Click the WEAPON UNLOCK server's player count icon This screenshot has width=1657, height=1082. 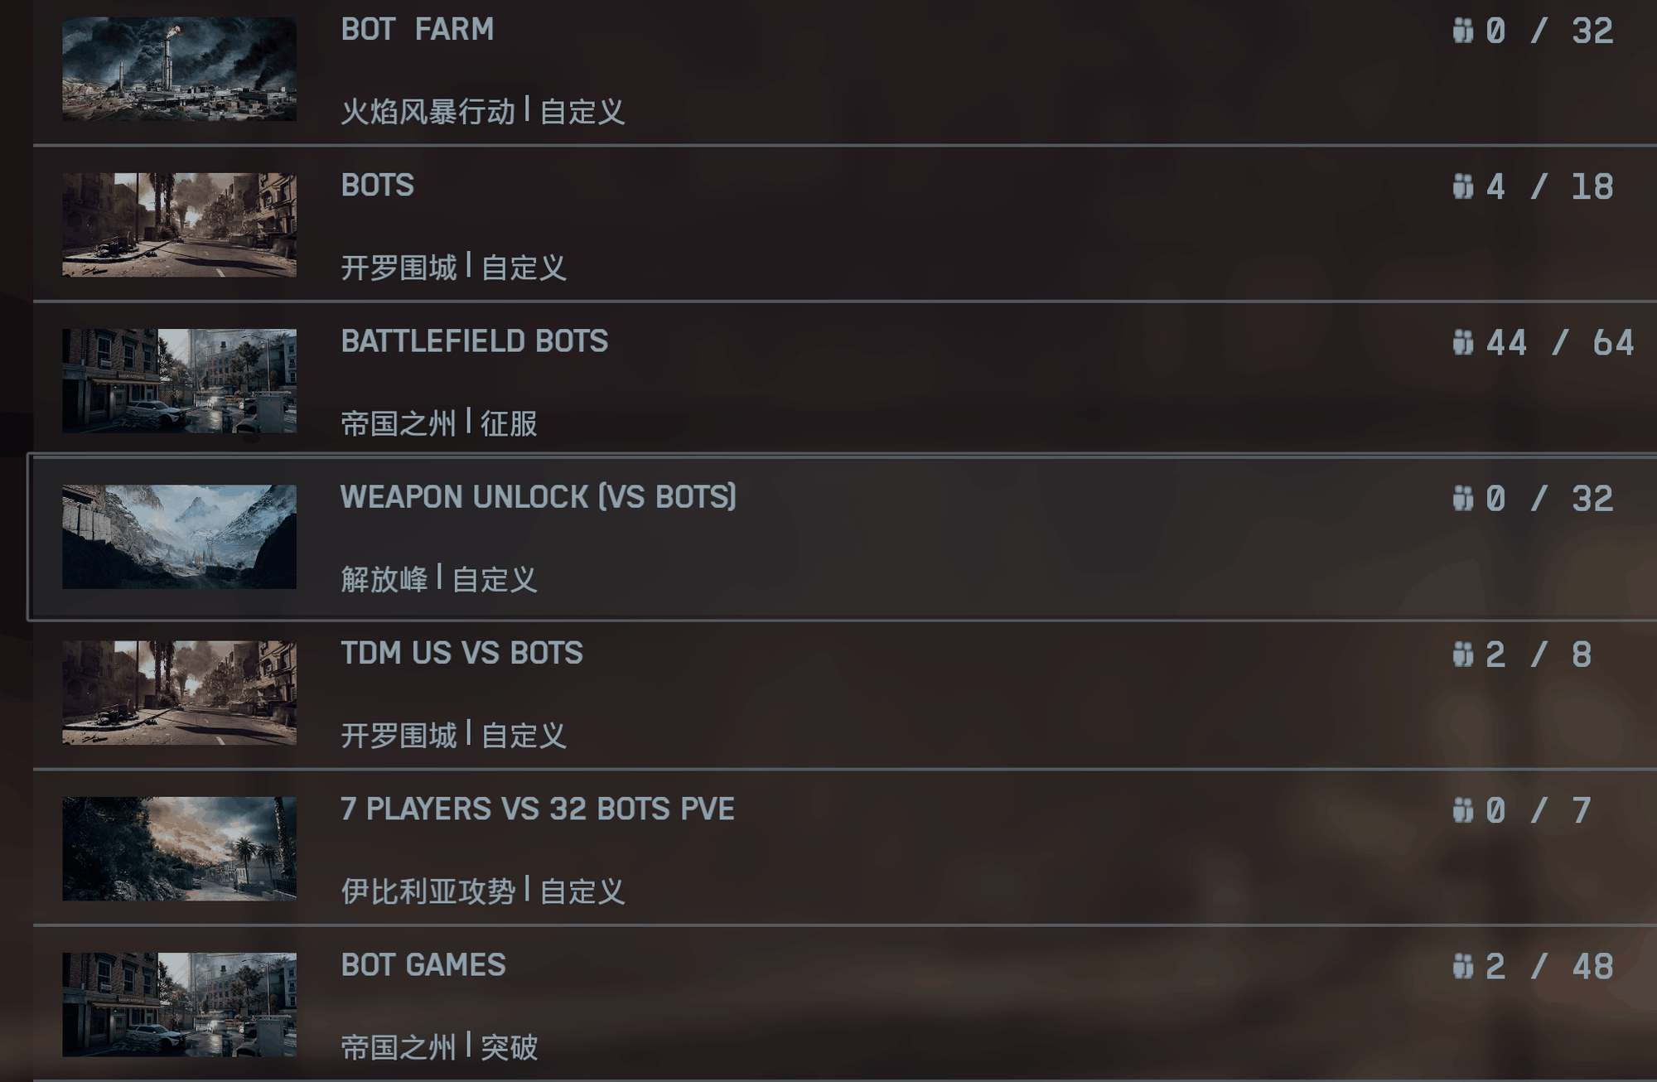[1463, 498]
